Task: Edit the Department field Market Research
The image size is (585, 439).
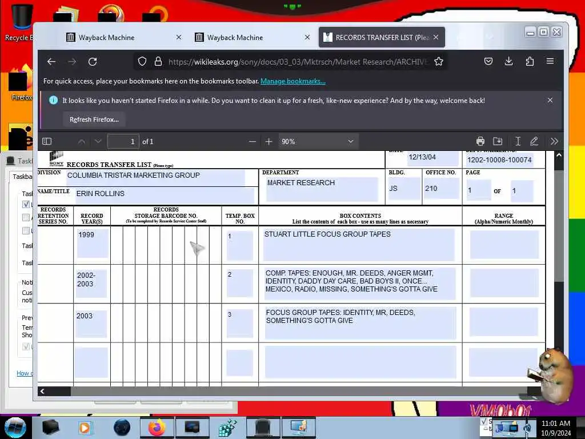Action: point(322,189)
